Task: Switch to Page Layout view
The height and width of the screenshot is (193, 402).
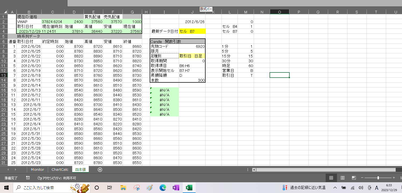Action: click(343, 178)
